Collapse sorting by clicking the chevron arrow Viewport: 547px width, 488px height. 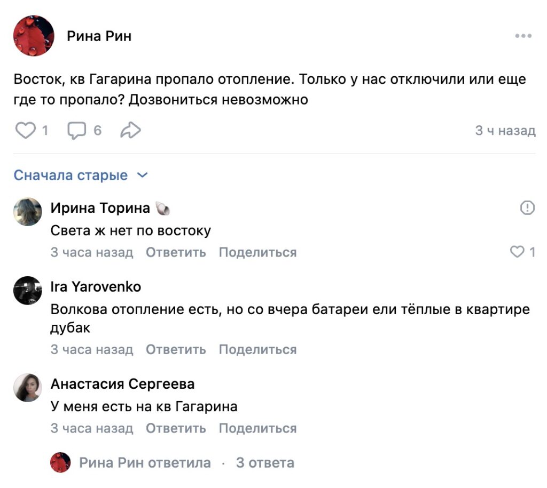pyautogui.click(x=143, y=175)
